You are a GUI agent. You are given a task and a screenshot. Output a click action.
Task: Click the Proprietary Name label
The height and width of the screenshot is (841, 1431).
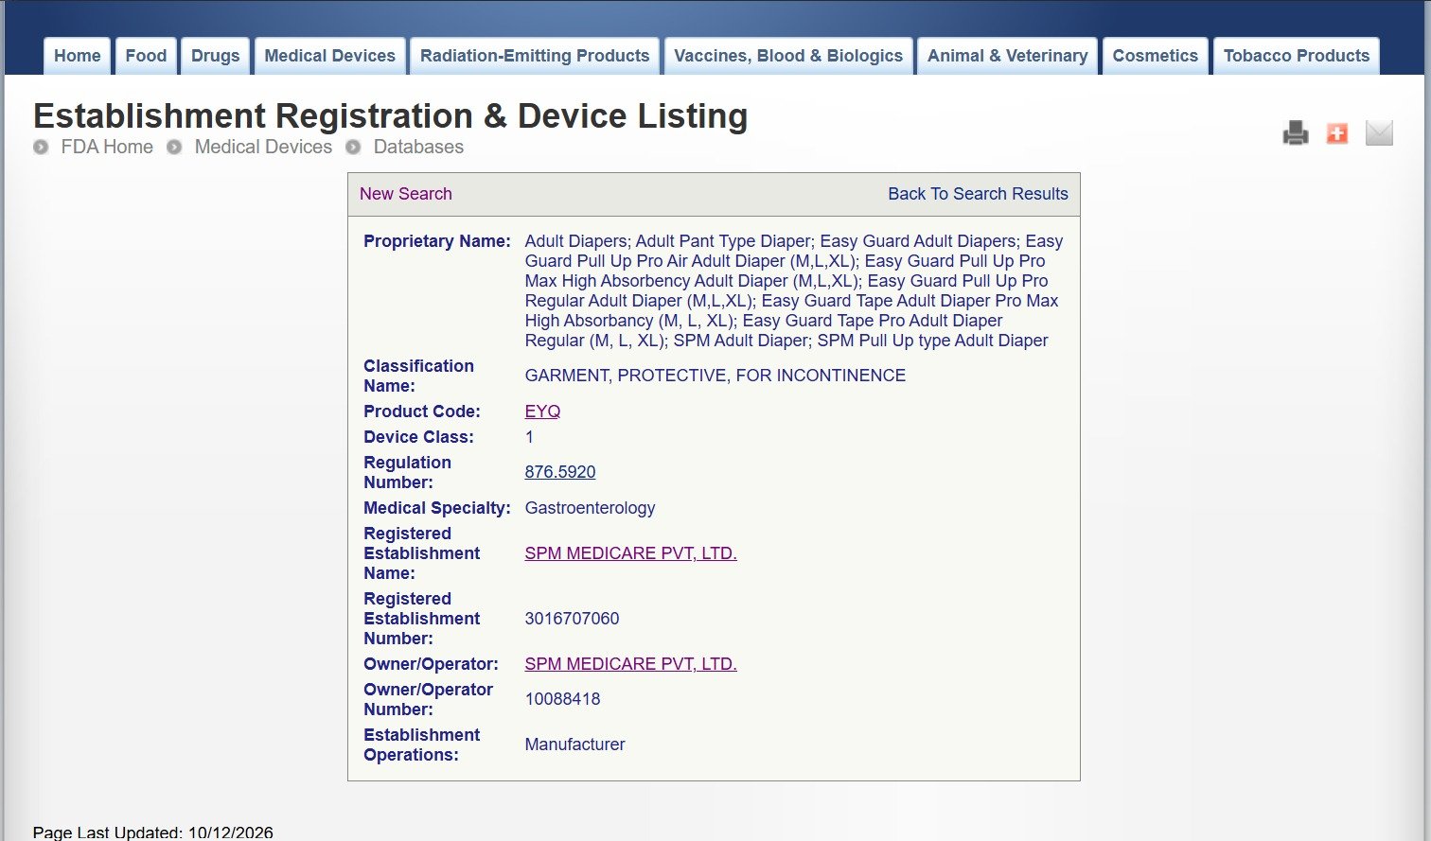(x=437, y=241)
